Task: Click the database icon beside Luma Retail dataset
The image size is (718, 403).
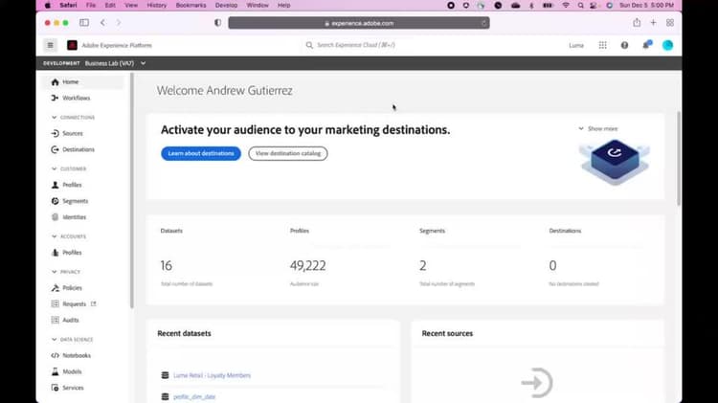Action: click(165, 375)
